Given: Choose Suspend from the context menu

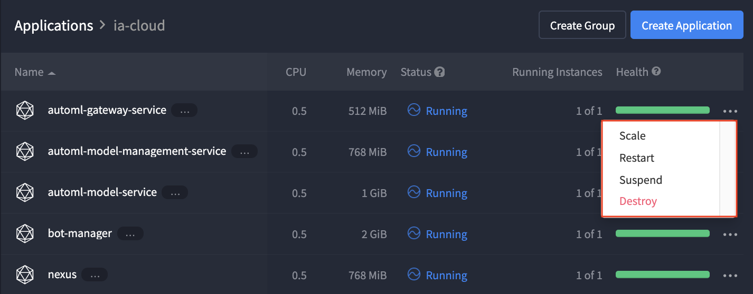Looking at the screenshot, I should click(x=641, y=180).
